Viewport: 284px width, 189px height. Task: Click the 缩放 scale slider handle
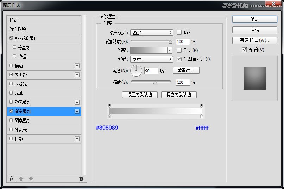click(155, 83)
